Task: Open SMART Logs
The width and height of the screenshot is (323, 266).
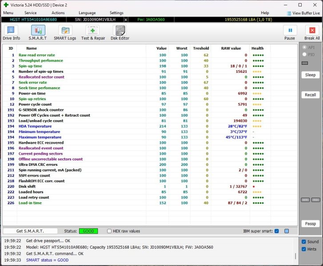Action: (65, 33)
